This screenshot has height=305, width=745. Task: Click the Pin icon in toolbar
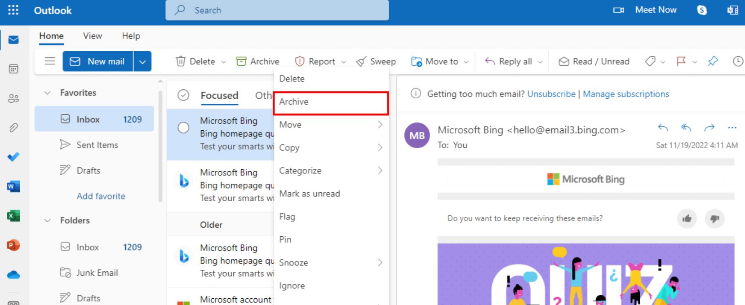pos(713,61)
